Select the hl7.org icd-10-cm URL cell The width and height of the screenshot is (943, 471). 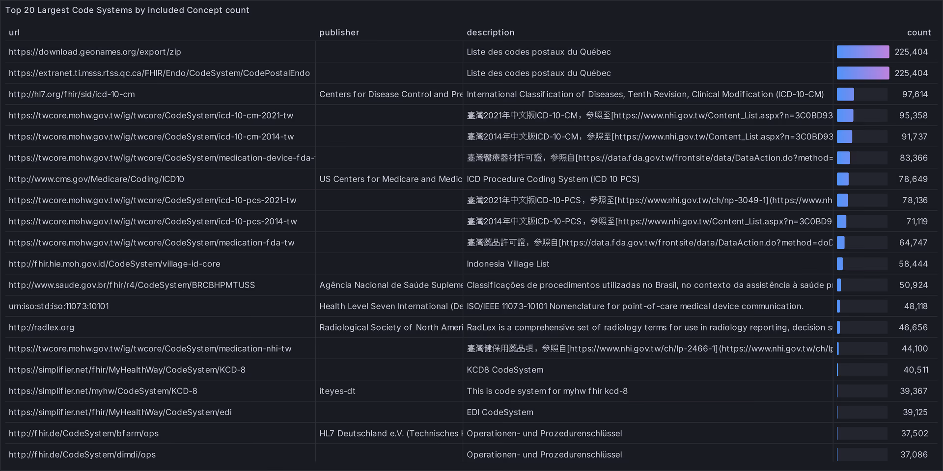(x=72, y=94)
